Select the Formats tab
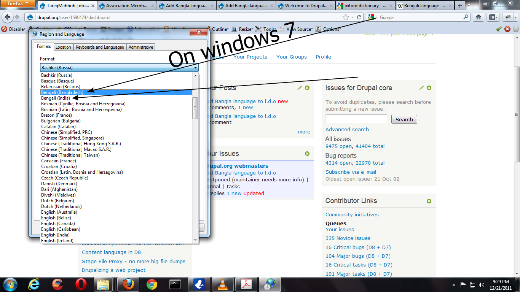This screenshot has width=520, height=292. coord(44,46)
